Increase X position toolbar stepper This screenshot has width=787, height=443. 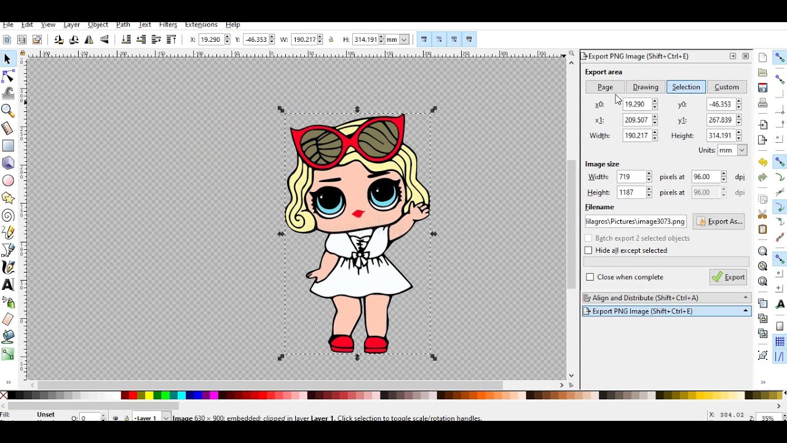click(x=227, y=37)
